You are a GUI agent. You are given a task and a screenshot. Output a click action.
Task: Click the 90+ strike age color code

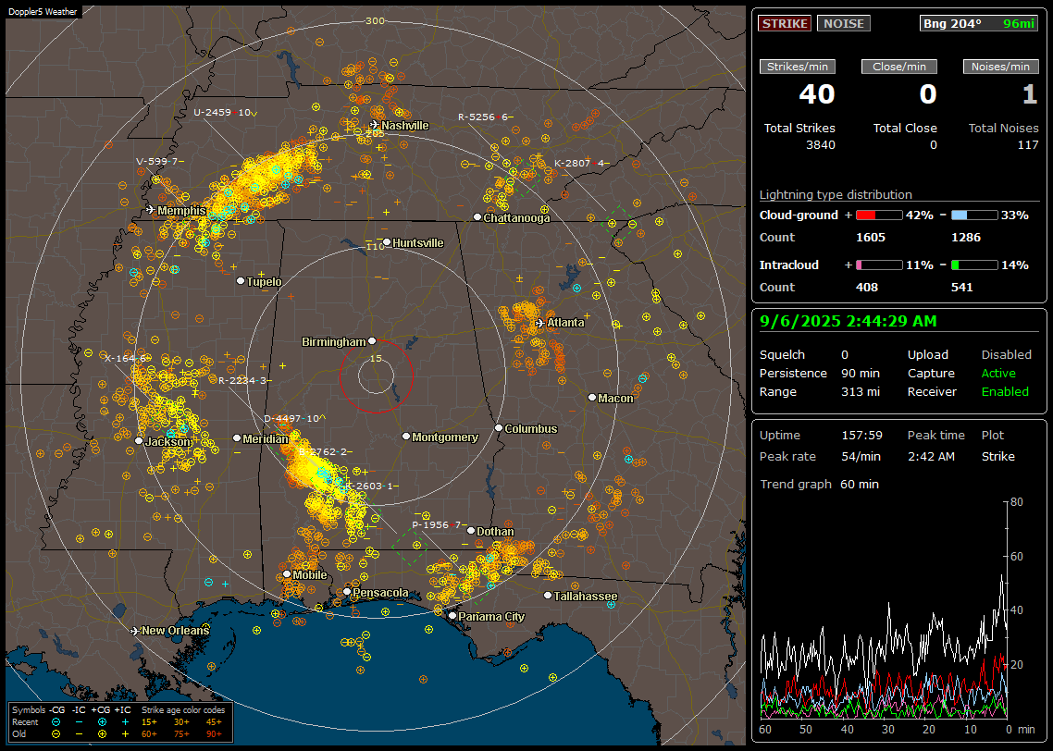coord(214,734)
